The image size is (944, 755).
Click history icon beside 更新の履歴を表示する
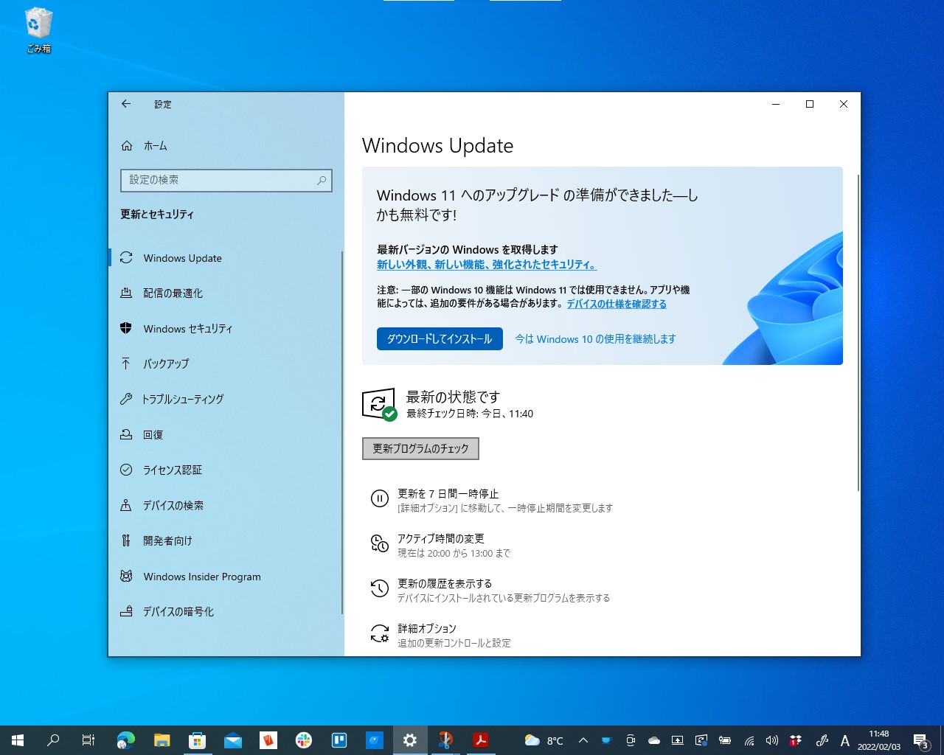click(379, 588)
